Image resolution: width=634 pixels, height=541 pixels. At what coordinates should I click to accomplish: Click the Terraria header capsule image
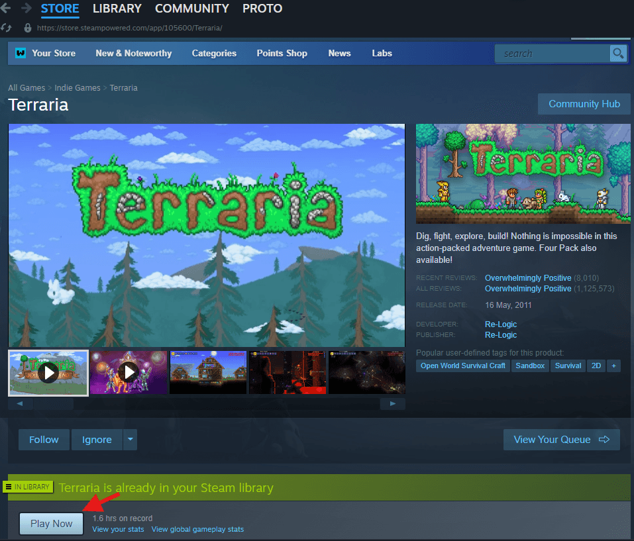(x=523, y=173)
